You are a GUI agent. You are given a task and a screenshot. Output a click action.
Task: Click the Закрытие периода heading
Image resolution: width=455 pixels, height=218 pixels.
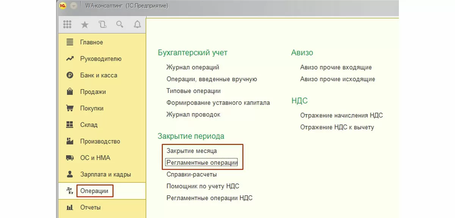pyautogui.click(x=191, y=136)
